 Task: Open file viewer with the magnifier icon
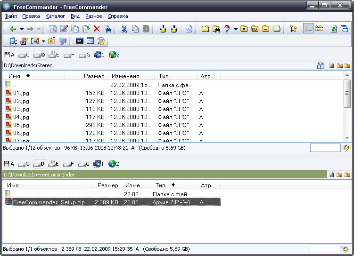tap(53, 29)
